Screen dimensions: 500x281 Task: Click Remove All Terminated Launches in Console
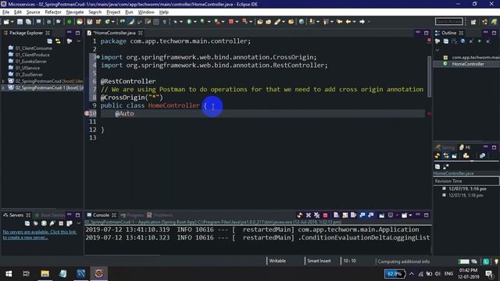[x=316, y=215]
